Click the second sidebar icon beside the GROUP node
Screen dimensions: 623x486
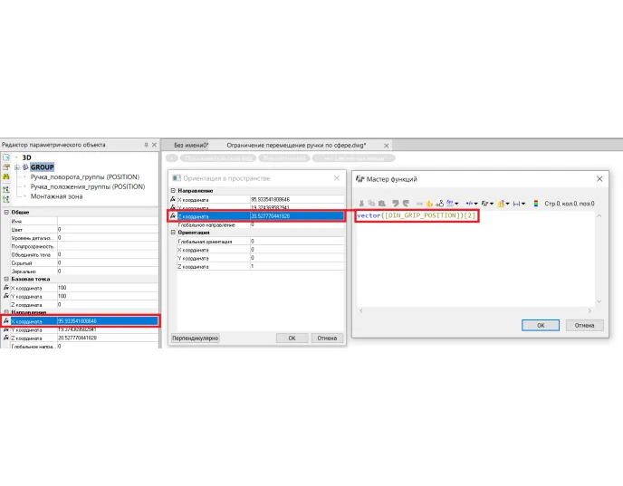click(x=6, y=167)
